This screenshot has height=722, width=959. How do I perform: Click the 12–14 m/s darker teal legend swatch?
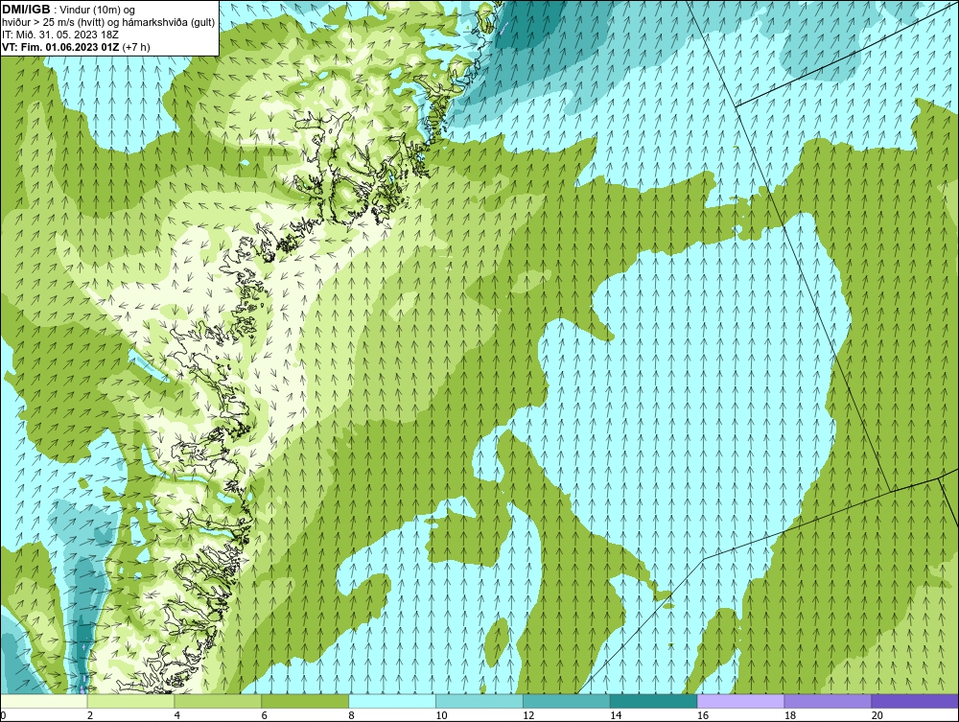[x=567, y=701]
